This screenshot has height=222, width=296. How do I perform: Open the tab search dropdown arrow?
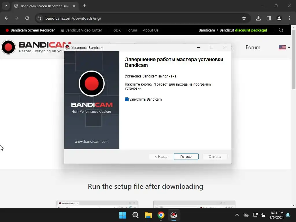[x=6, y=6]
